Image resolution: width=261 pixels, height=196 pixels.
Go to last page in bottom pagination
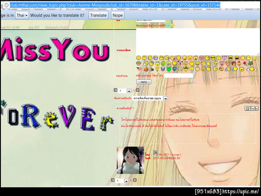[x=135, y=180]
